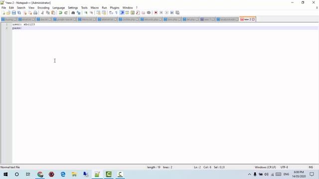Open the User Defined Language icon

[127, 13]
